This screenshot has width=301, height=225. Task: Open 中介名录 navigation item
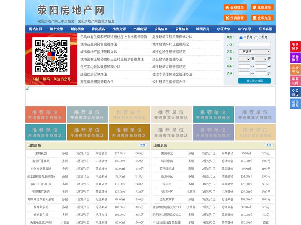coord(245,29)
